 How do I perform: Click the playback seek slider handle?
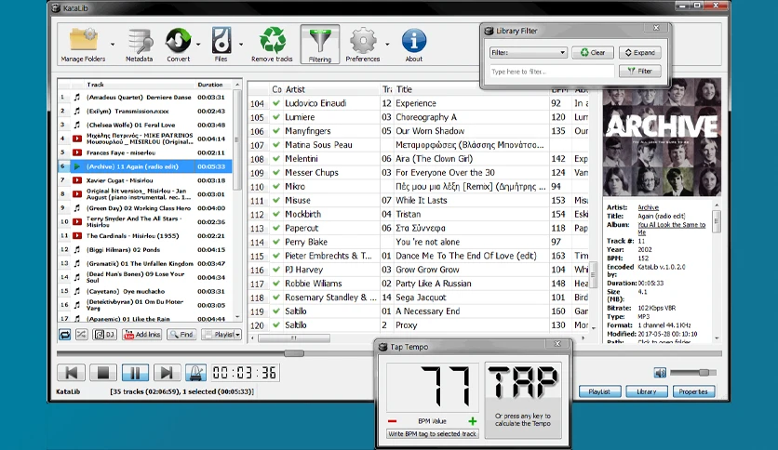[x=294, y=353]
